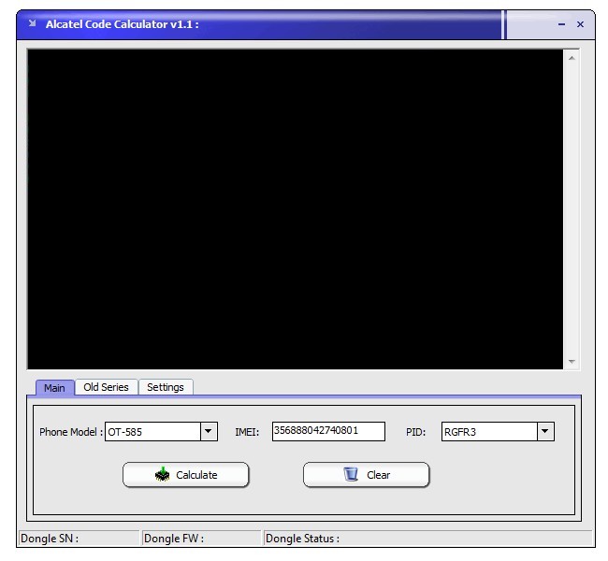
Task: Expand the Phone Model dropdown arrow
Action: tap(209, 431)
